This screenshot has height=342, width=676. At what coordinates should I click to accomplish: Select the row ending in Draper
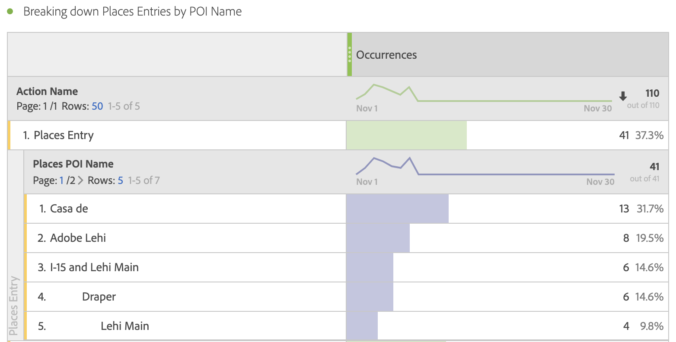(x=99, y=297)
